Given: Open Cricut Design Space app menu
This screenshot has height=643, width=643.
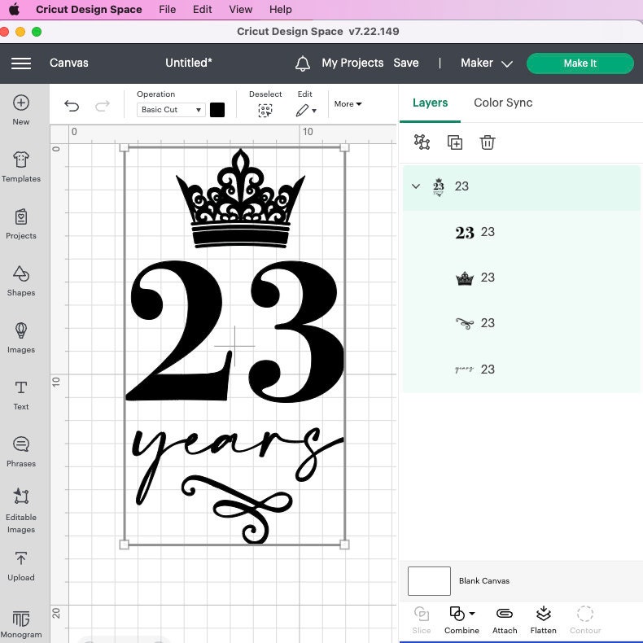Looking at the screenshot, I should tap(89, 9).
